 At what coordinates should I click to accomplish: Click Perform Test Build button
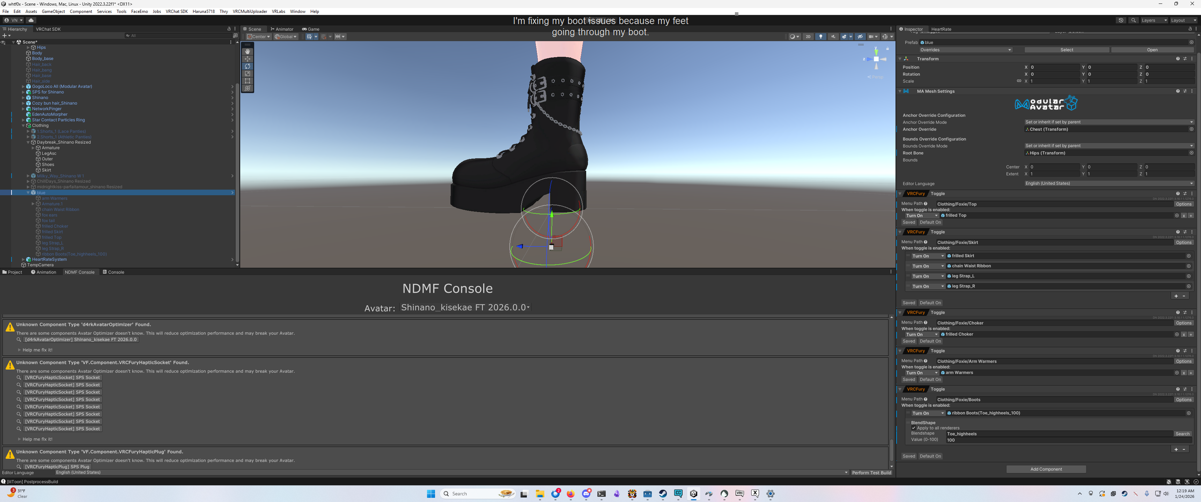pyautogui.click(x=871, y=473)
